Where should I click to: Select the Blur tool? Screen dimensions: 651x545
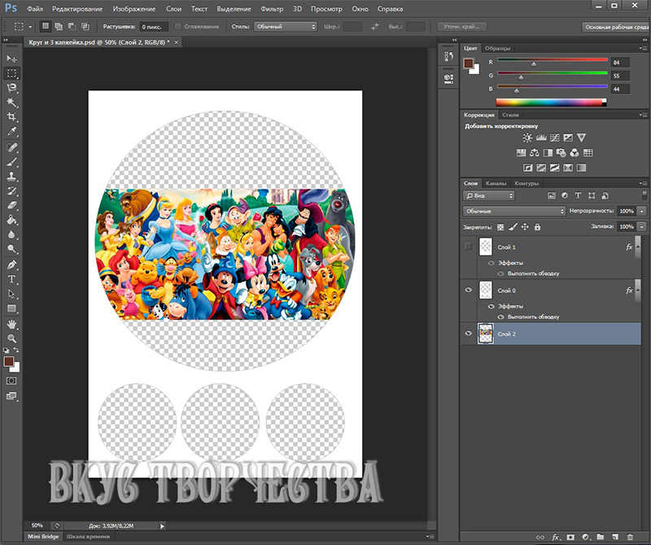click(x=11, y=234)
